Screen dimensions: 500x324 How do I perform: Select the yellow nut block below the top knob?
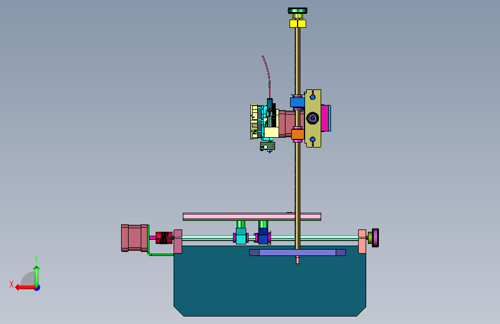coord(298,23)
